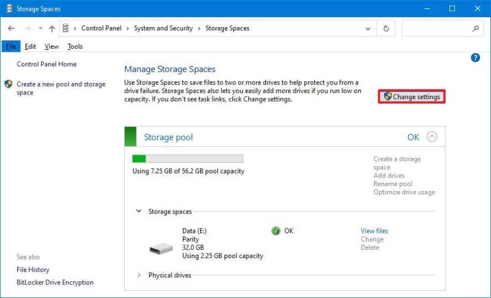Collapse the Storage spaces group
The image size is (491, 298).
pos(139,211)
